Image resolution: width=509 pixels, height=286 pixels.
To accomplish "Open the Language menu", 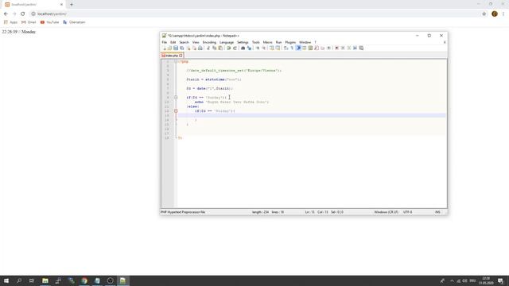I will [227, 42].
